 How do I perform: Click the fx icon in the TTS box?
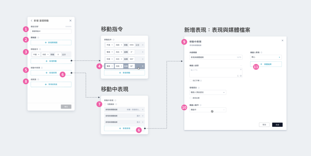238,76
